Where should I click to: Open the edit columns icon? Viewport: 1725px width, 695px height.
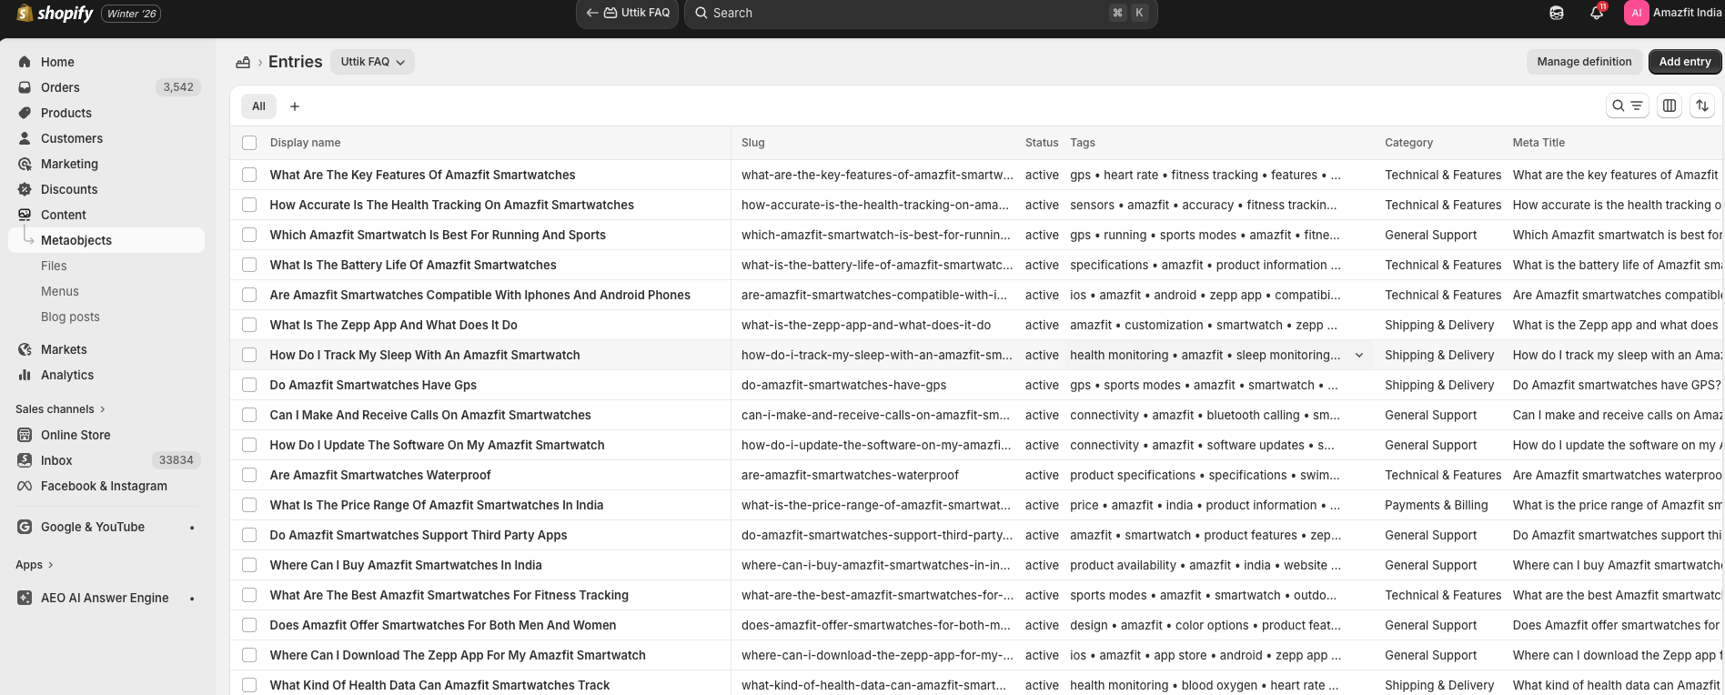click(x=1670, y=106)
